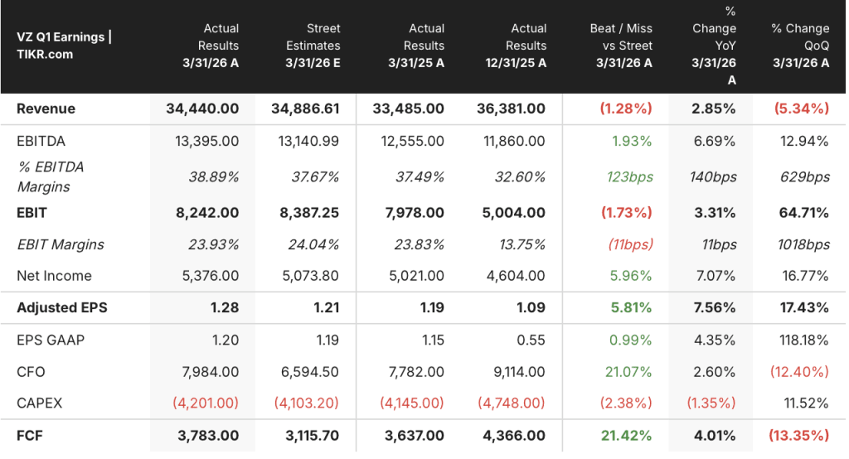
Task: Select revenue miss (1.28%)
Action: 626,109
